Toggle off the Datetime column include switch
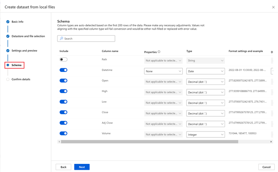 coord(63,70)
